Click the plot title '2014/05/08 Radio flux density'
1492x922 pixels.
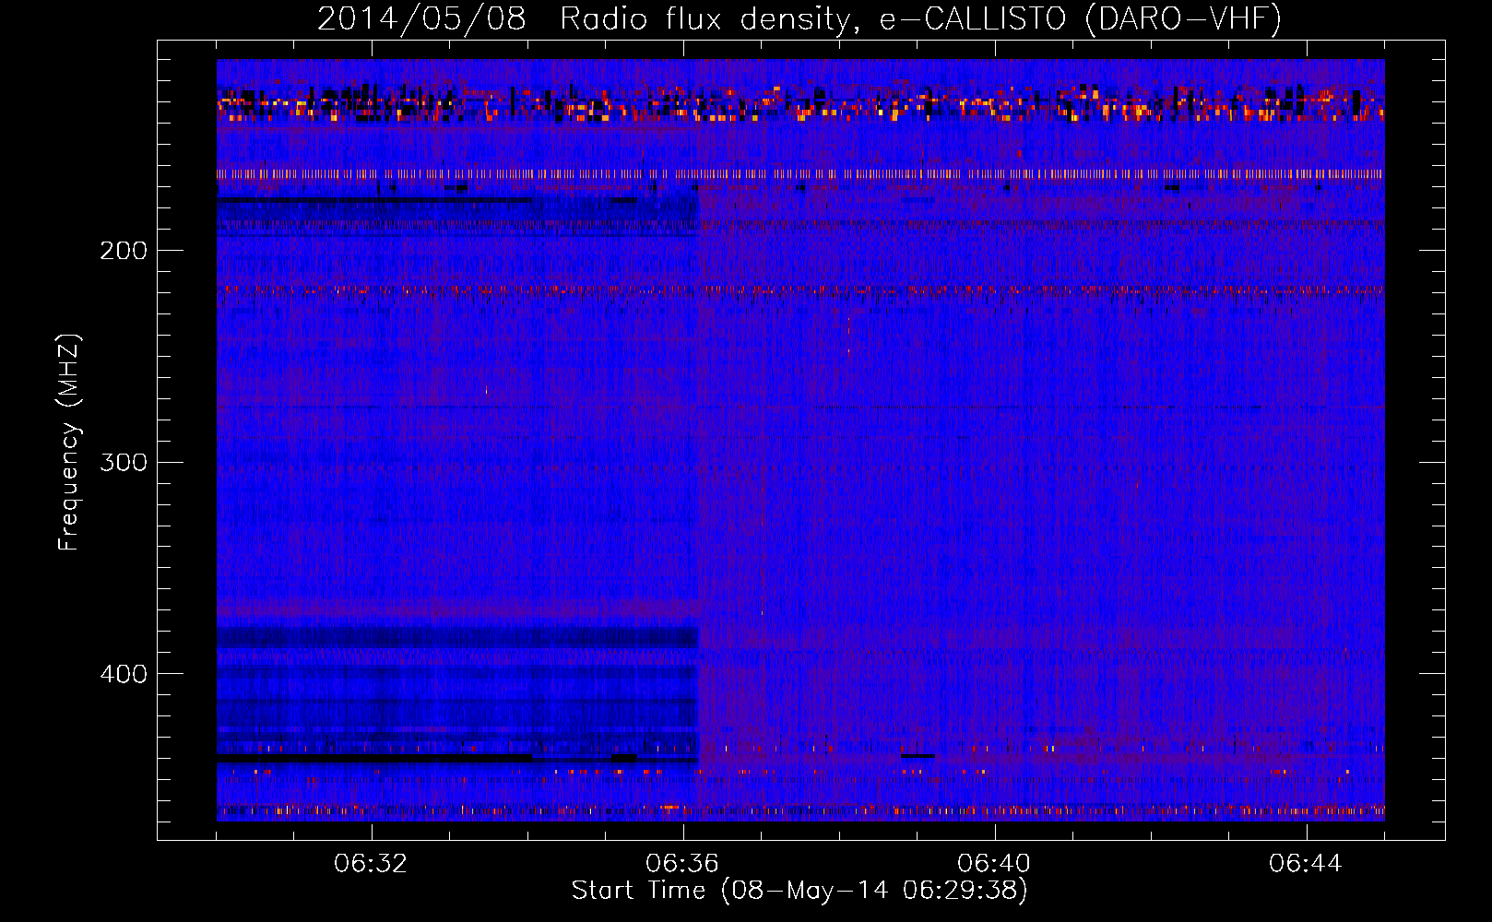click(799, 19)
